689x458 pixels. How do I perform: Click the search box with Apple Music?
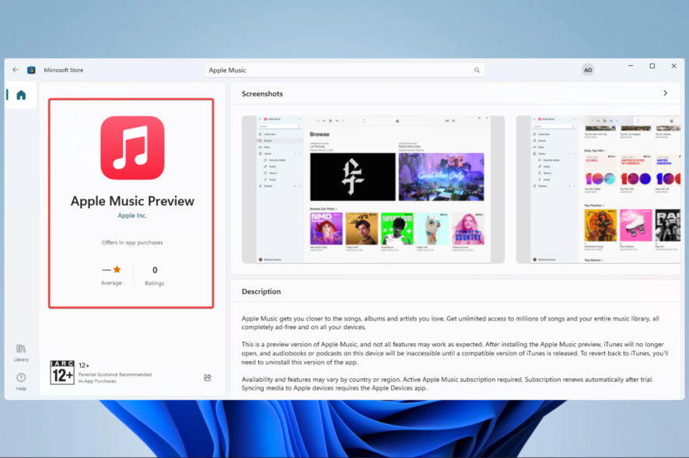344,70
